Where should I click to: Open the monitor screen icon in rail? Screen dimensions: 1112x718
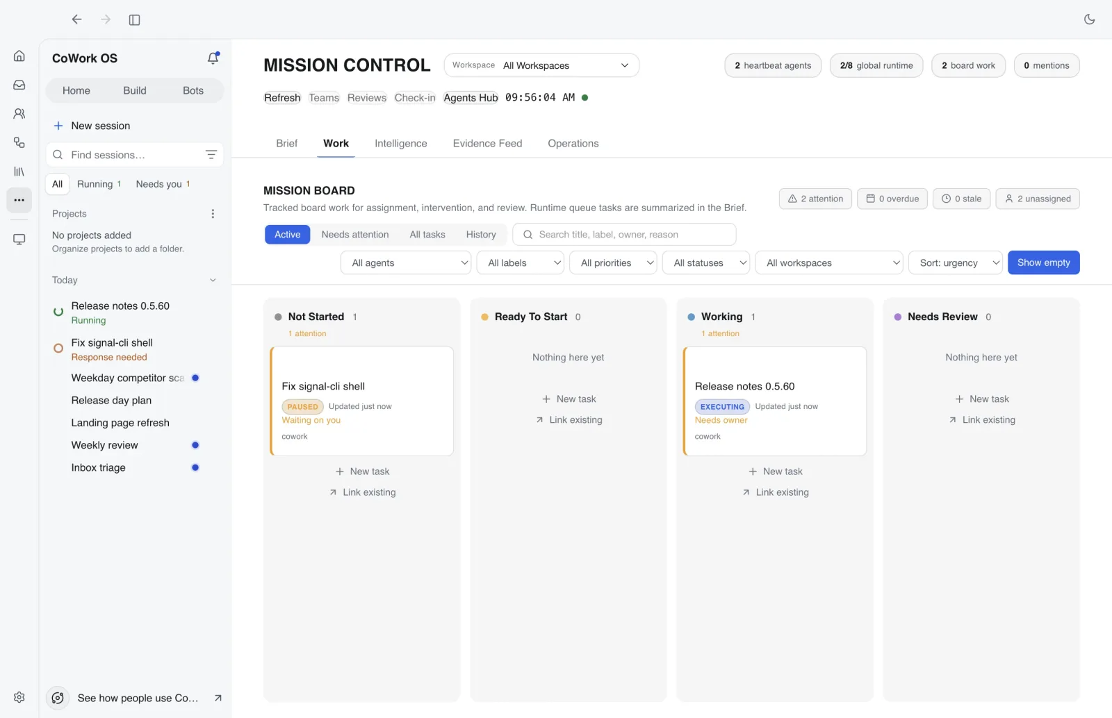click(x=19, y=240)
